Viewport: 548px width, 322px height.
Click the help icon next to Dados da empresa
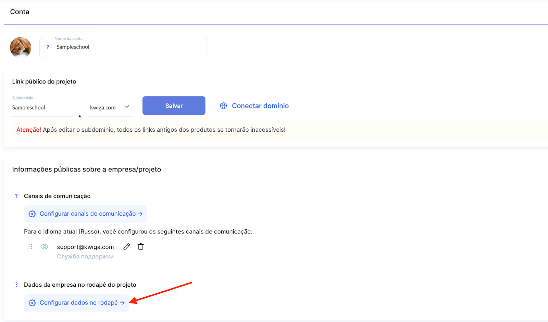coord(16,285)
